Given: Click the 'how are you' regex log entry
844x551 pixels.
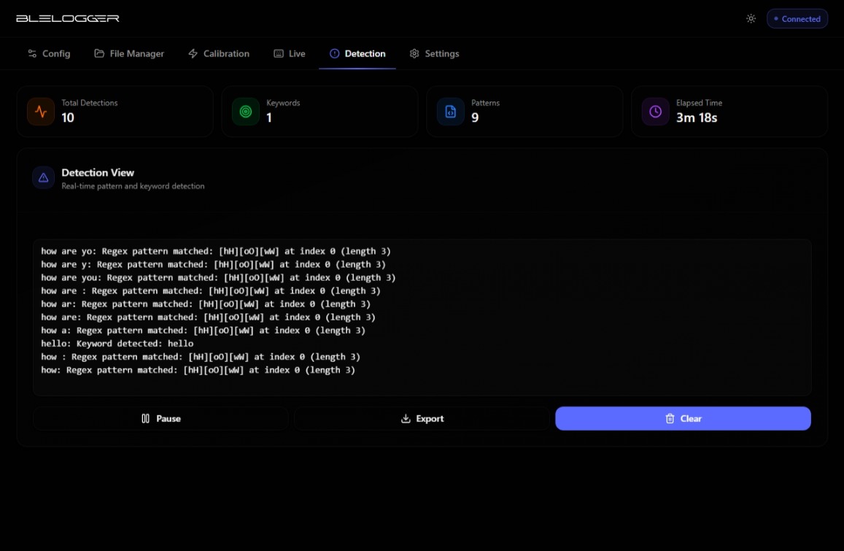Looking at the screenshot, I should (218, 278).
